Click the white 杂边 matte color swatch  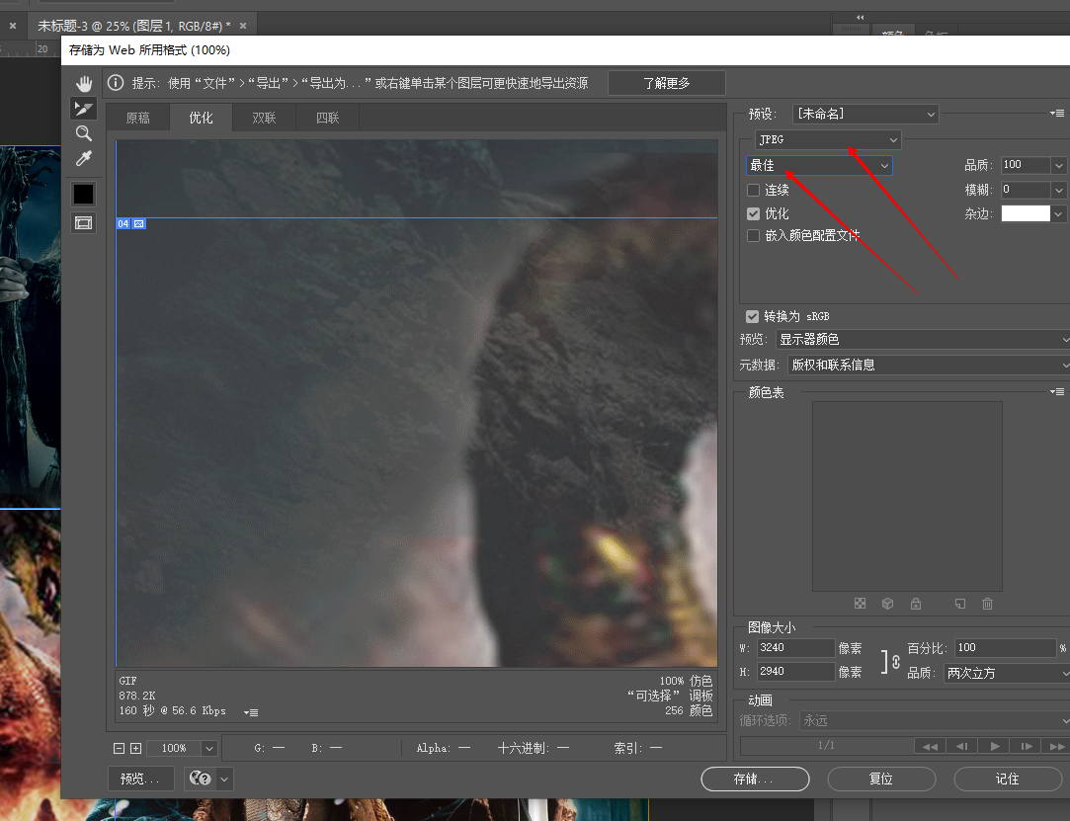pyautogui.click(x=1026, y=213)
